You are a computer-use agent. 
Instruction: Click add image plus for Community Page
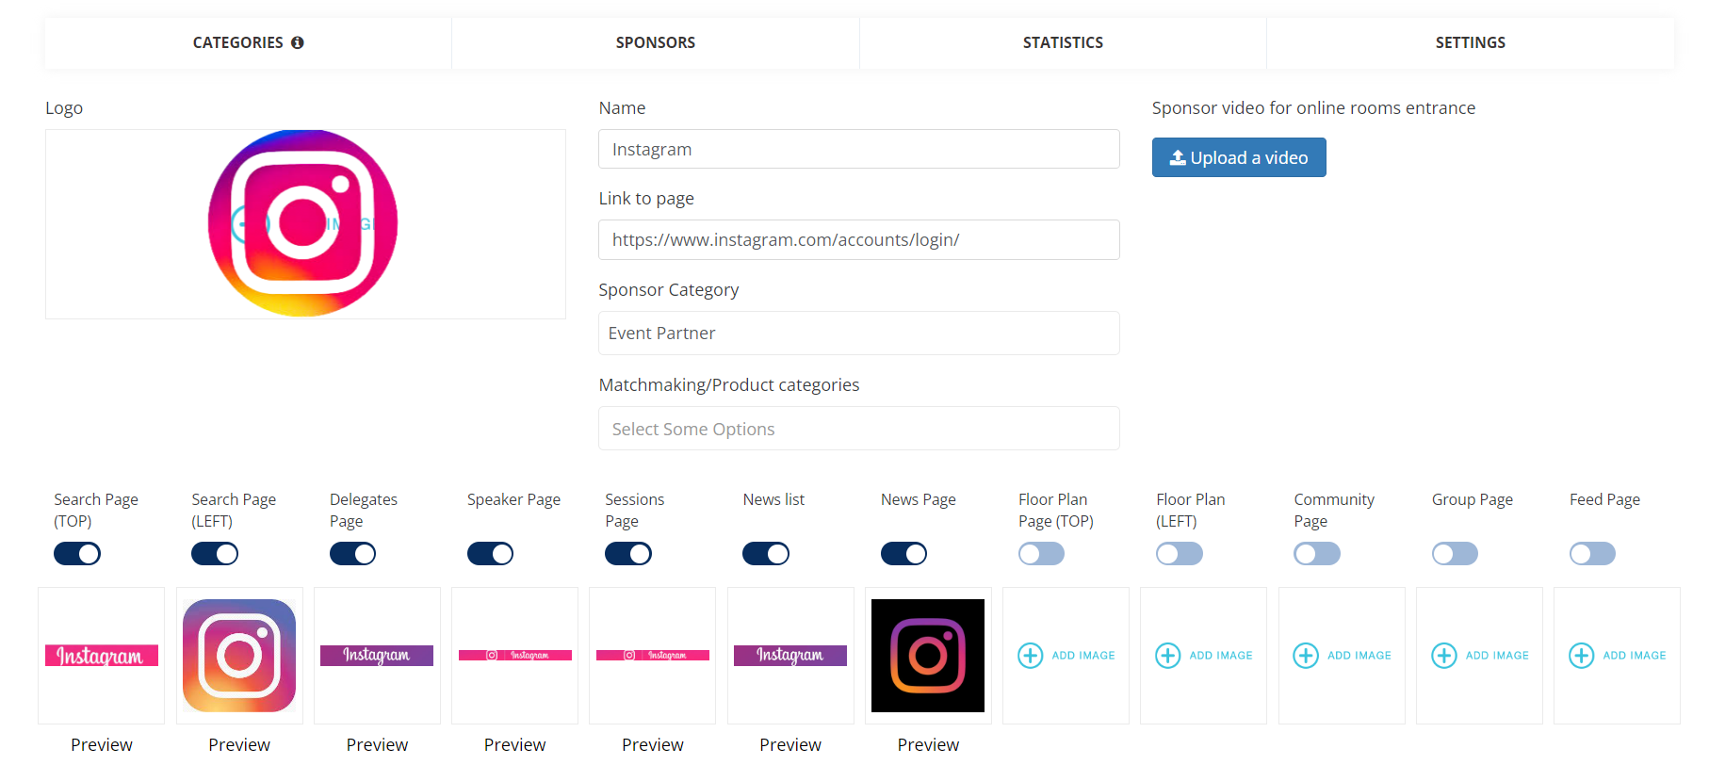[x=1306, y=656]
